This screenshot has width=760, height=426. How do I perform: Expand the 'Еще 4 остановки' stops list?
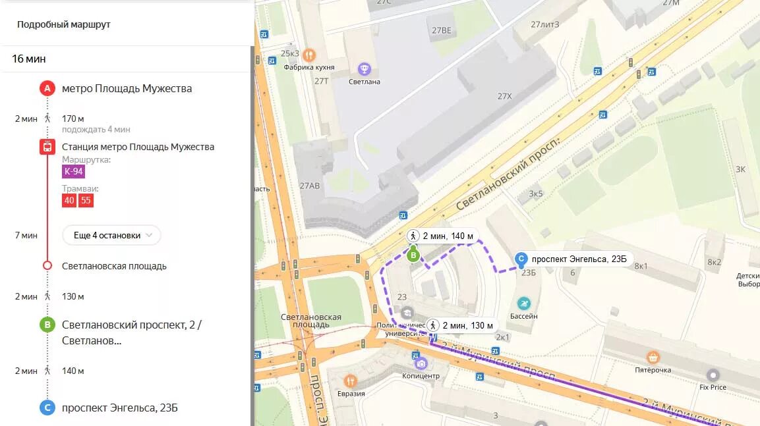(111, 235)
